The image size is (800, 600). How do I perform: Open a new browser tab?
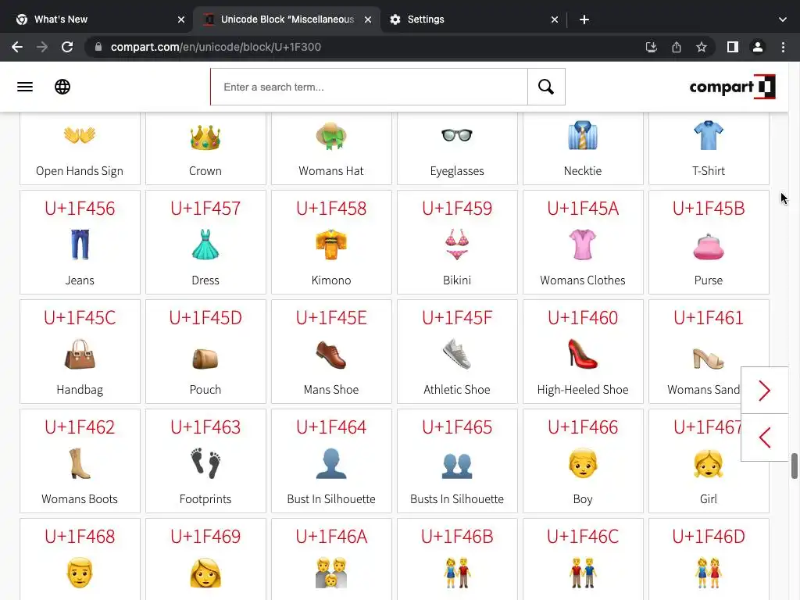pos(584,20)
